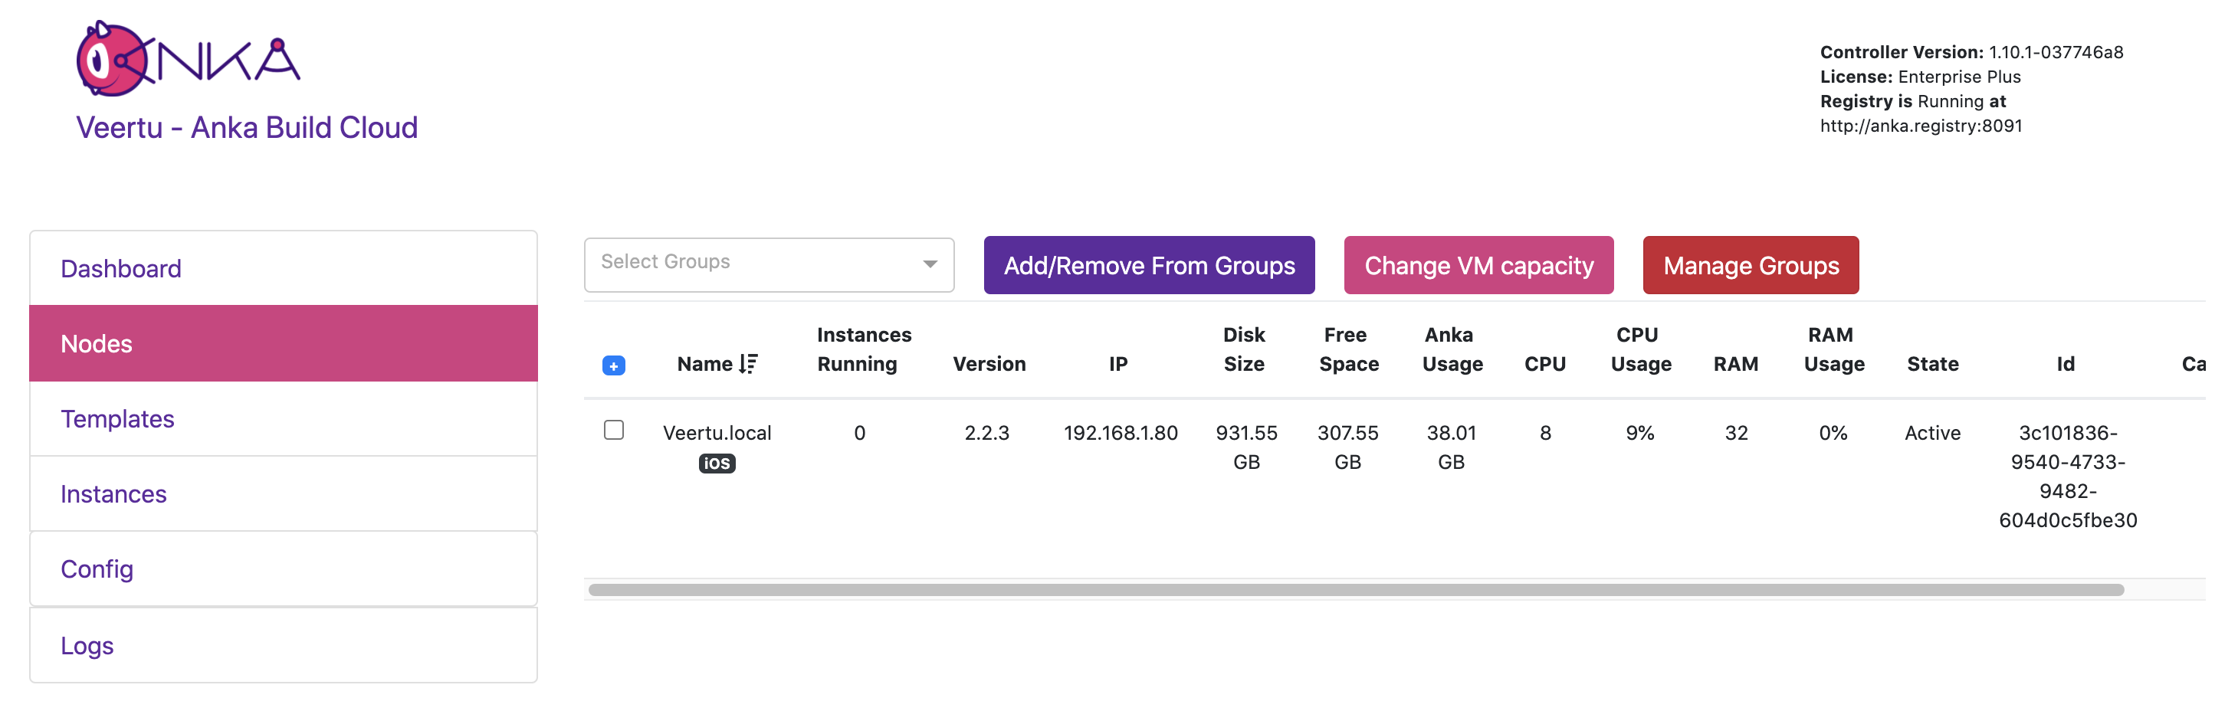Click the iOS badge under Veertu.local
The width and height of the screenshot is (2238, 711).
pyautogui.click(x=716, y=464)
